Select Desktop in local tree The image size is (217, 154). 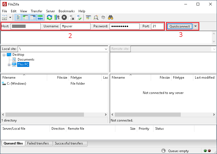pyautogui.click(x=18, y=55)
